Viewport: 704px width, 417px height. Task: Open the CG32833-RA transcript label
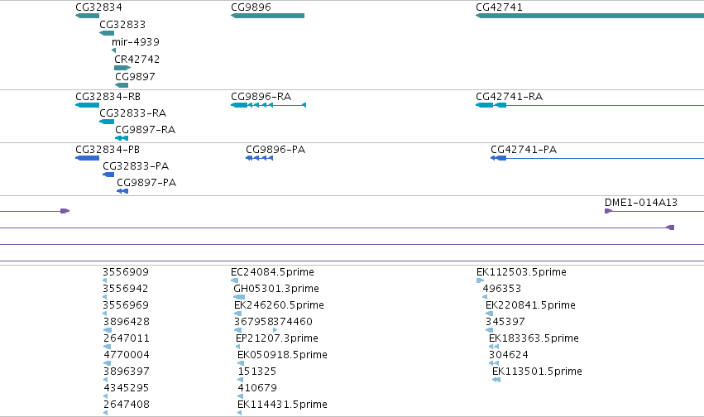[x=133, y=113]
